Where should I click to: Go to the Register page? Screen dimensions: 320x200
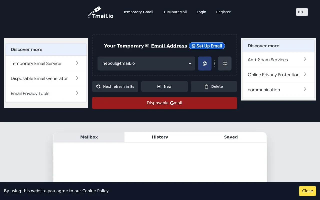point(223,12)
